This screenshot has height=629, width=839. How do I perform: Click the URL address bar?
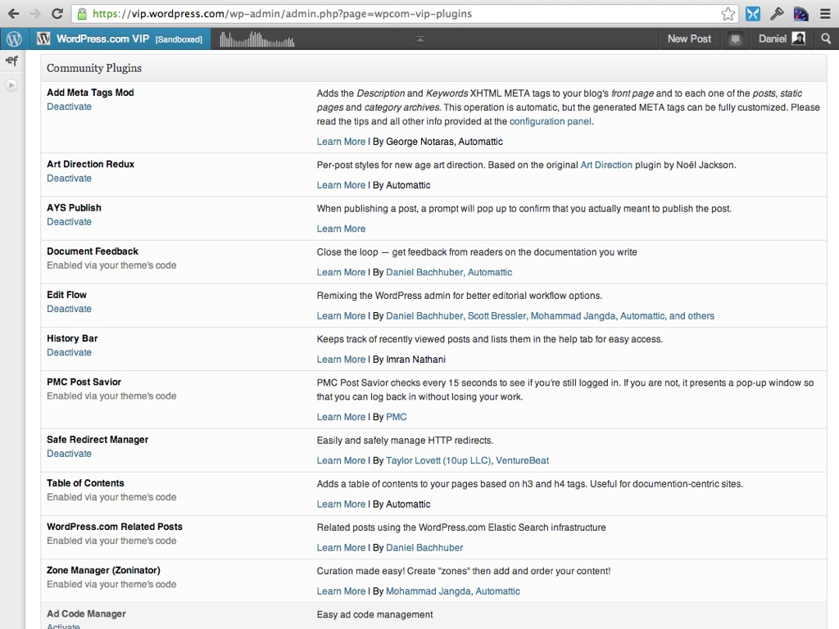click(405, 14)
